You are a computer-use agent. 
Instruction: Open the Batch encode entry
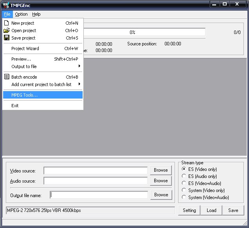click(43, 77)
